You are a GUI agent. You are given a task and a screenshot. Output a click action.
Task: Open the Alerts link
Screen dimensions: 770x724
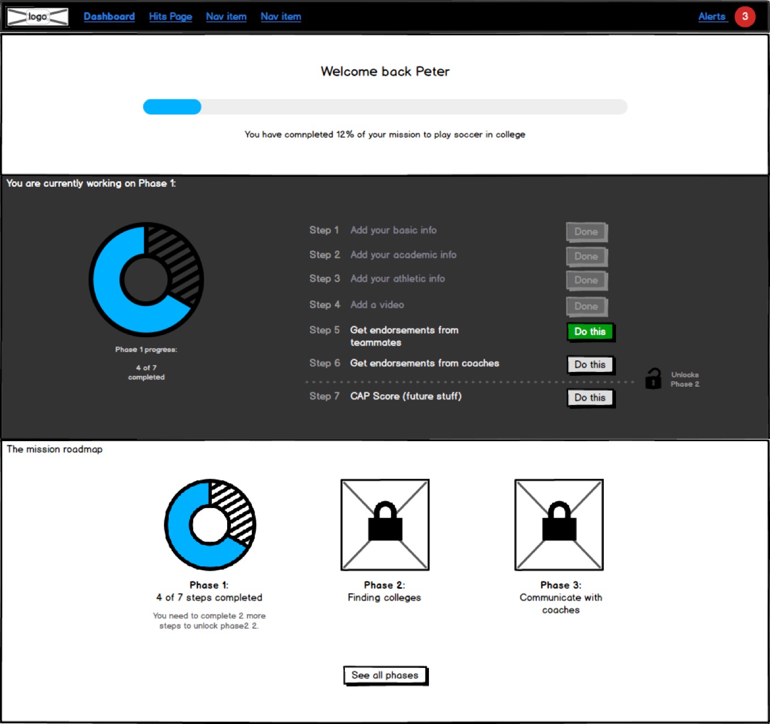coord(712,16)
